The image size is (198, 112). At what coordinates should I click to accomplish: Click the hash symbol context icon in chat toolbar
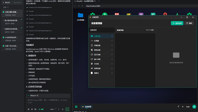[x=32, y=109]
